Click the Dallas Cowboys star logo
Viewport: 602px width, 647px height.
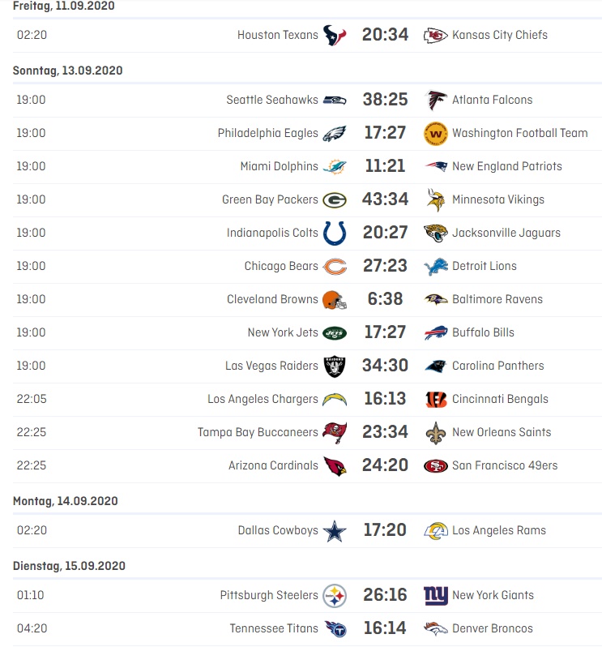tap(335, 531)
